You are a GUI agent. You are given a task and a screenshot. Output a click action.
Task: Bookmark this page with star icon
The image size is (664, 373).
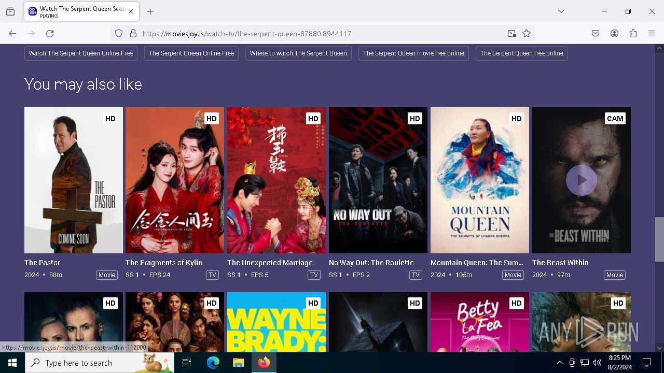527,34
